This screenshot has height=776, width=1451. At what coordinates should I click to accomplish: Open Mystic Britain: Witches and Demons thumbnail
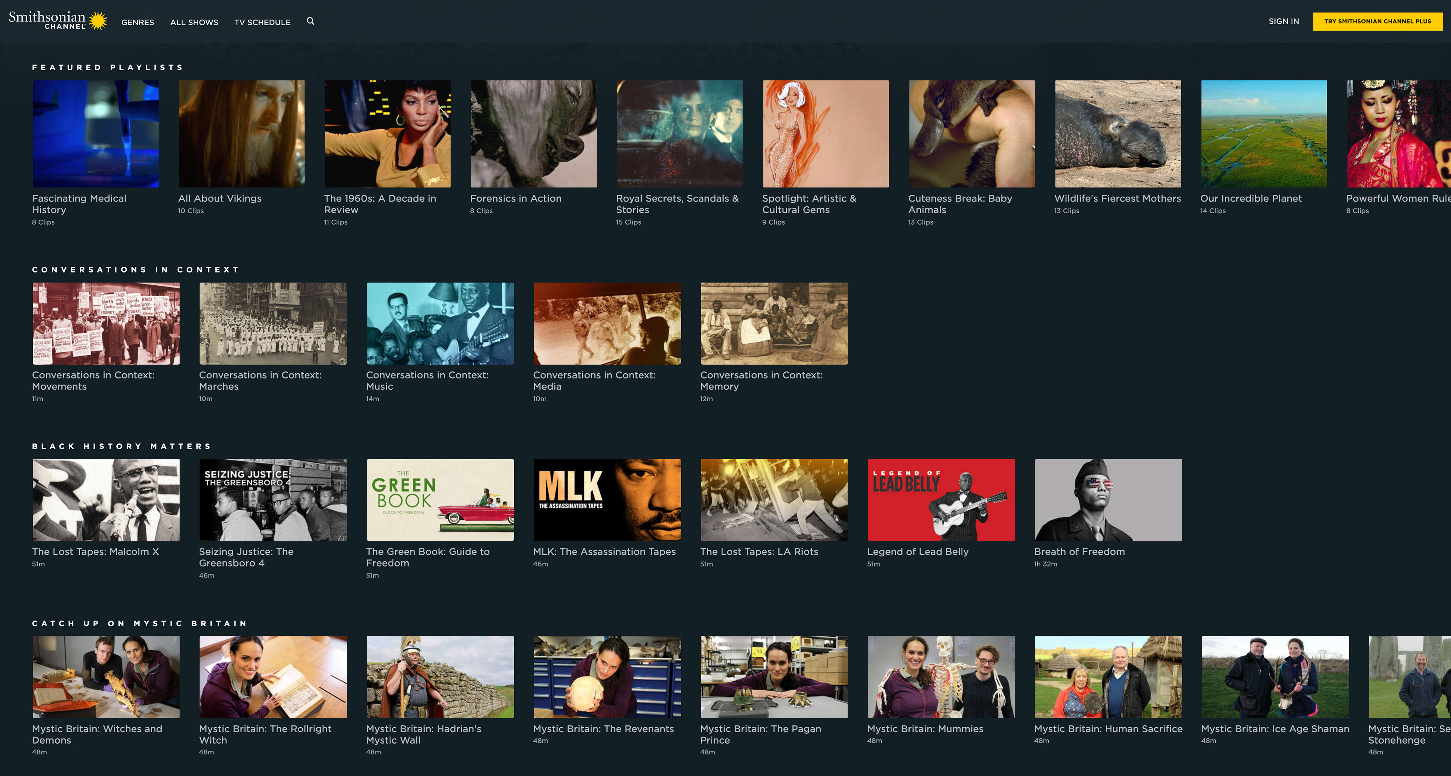coord(107,677)
